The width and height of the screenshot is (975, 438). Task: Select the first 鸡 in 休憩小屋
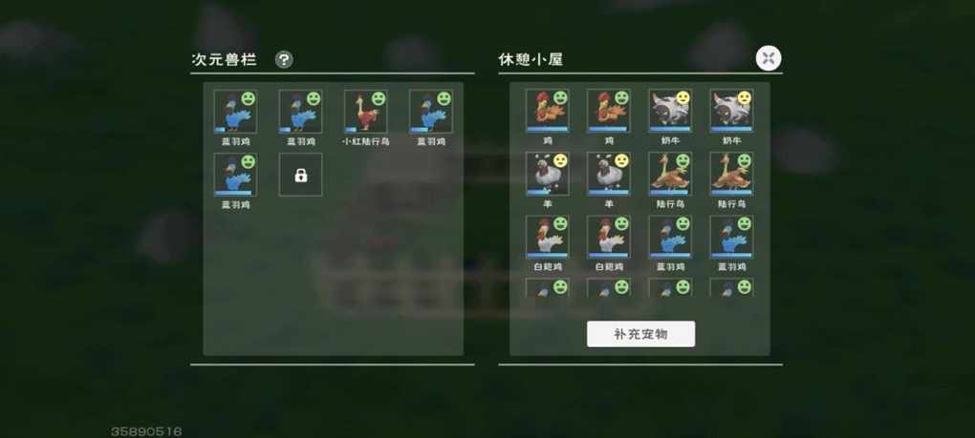pos(547,111)
